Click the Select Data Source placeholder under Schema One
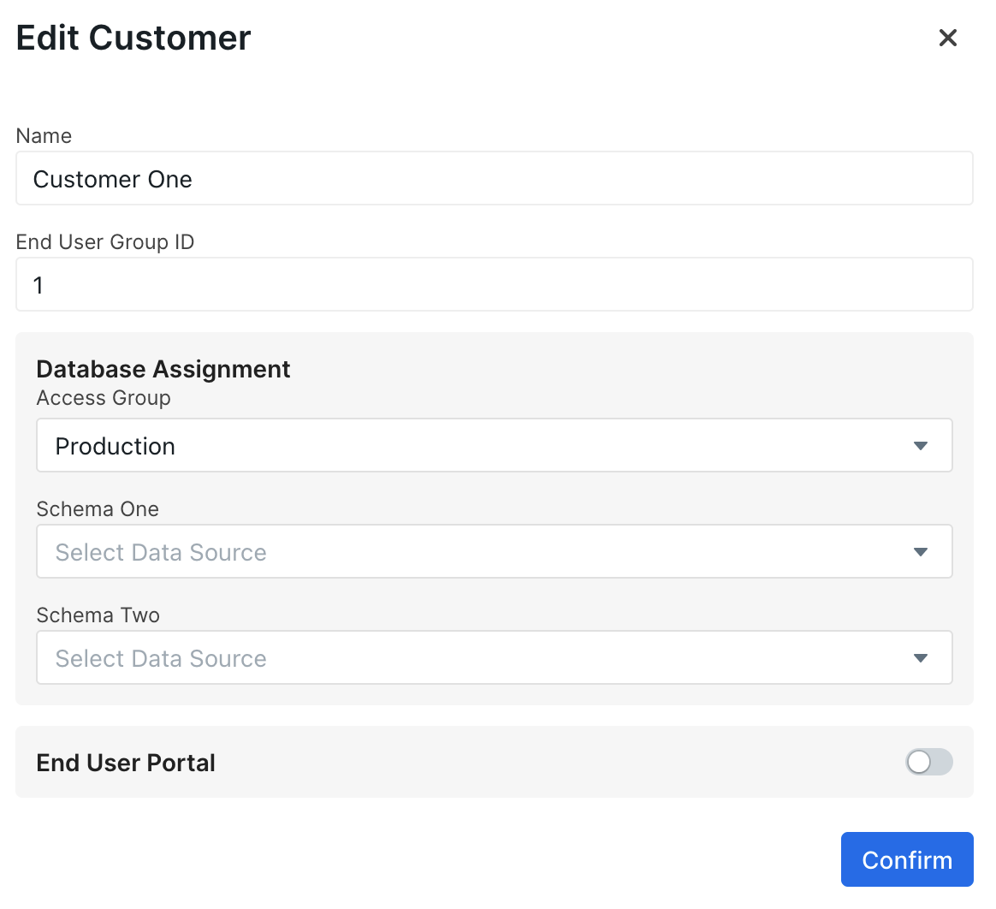Image resolution: width=996 pixels, height=909 pixels. (x=160, y=551)
